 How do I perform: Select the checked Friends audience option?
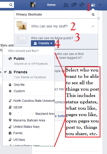coord(28,74)
